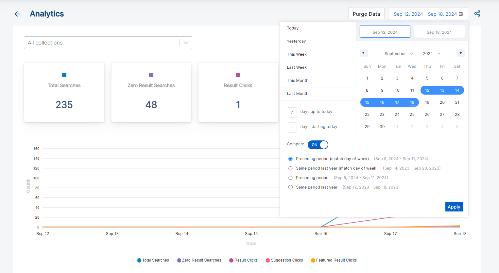Select Preceding period (match day of week)

coord(290,159)
